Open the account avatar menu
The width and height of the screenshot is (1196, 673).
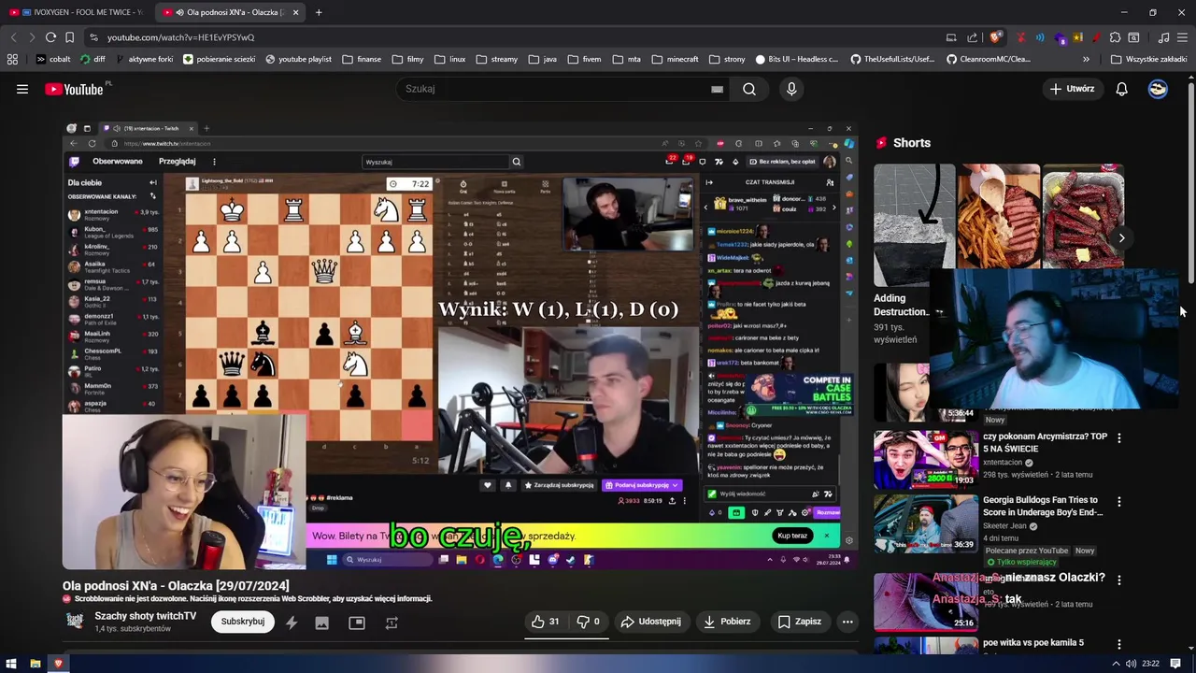click(x=1158, y=89)
